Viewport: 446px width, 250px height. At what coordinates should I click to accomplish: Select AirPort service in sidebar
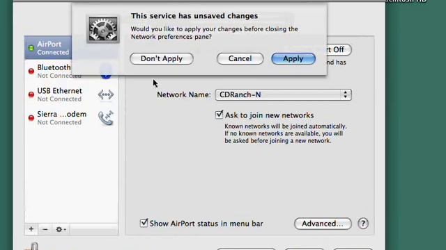point(48,48)
